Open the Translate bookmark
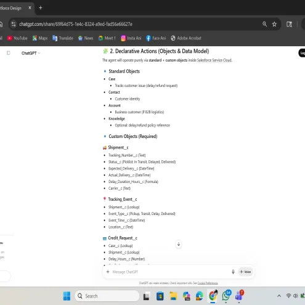 63,38
